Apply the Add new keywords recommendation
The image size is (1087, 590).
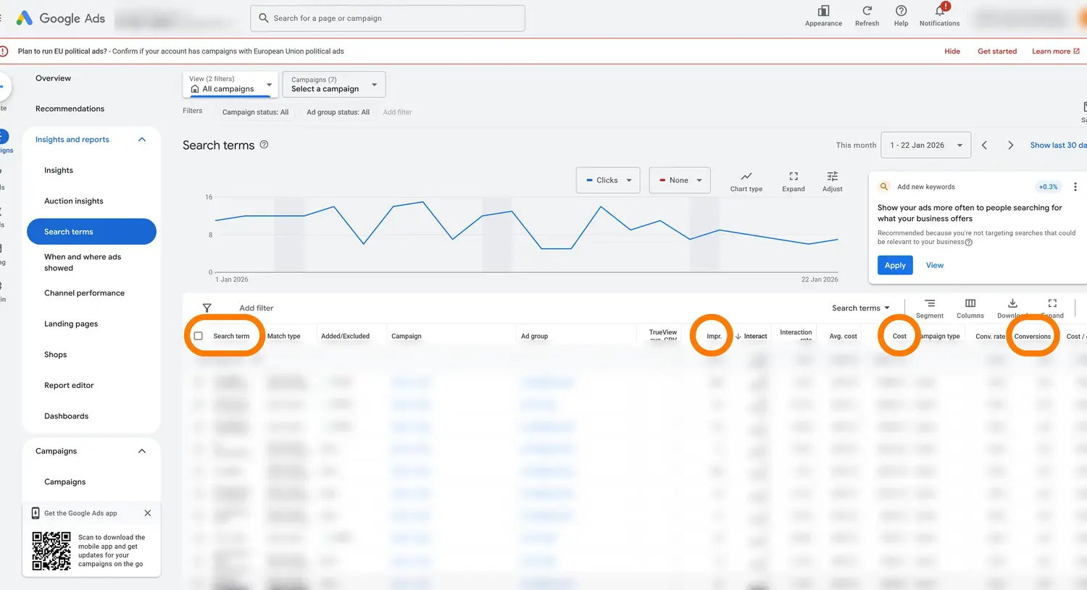point(894,265)
